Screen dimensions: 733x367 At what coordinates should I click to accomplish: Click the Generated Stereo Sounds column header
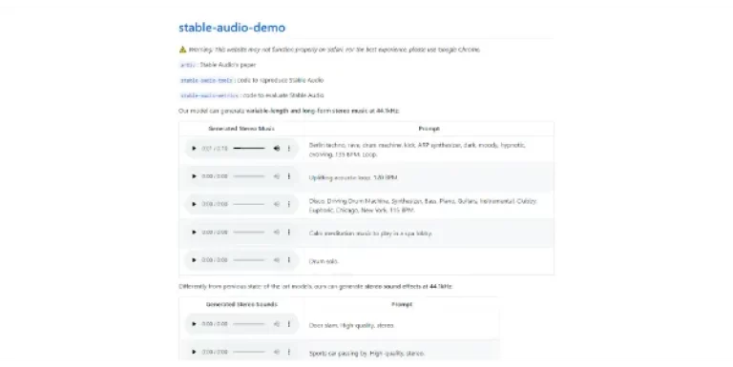(241, 304)
